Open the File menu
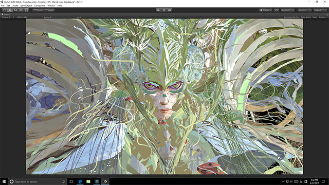Viewport: 329px width, 185px height. pyautogui.click(x=3, y=6)
